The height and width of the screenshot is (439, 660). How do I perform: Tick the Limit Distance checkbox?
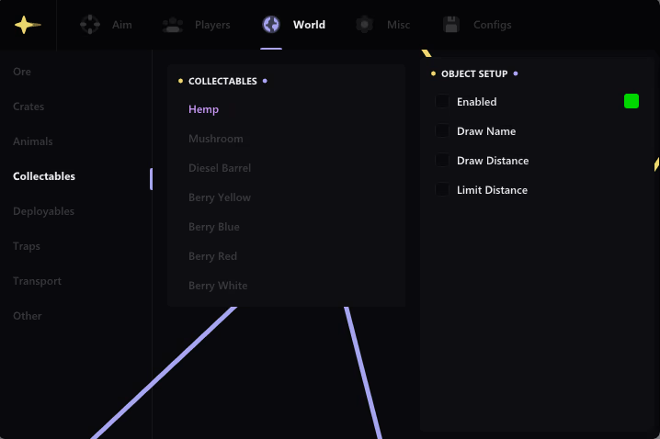pyautogui.click(x=442, y=189)
